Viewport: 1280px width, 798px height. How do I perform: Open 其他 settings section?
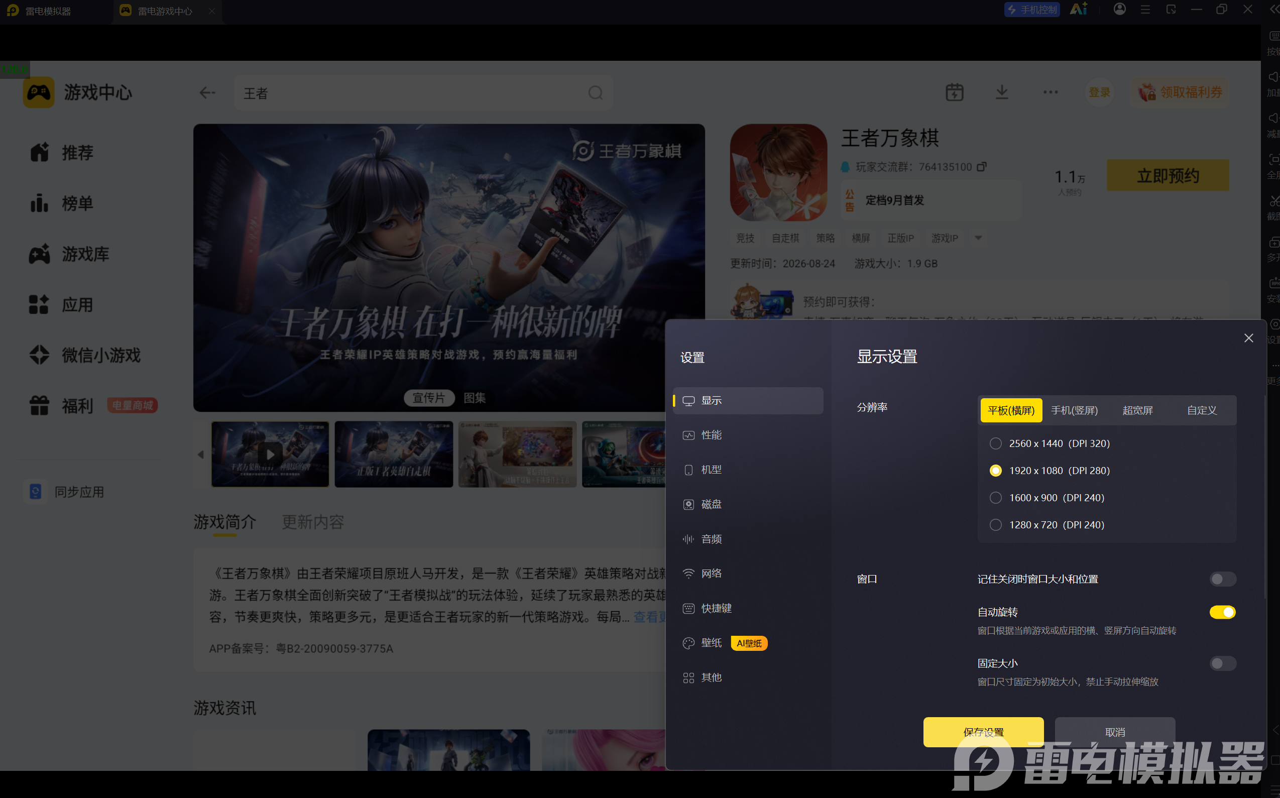pyautogui.click(x=748, y=677)
